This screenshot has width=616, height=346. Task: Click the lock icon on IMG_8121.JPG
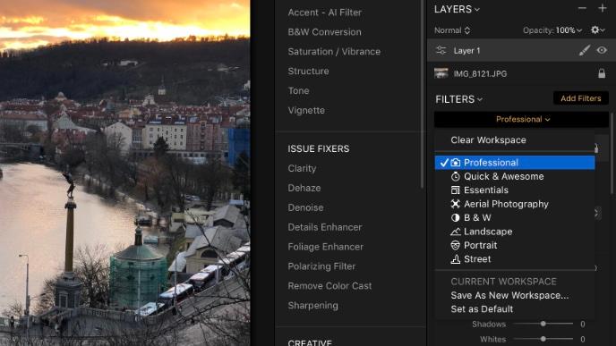(602, 73)
